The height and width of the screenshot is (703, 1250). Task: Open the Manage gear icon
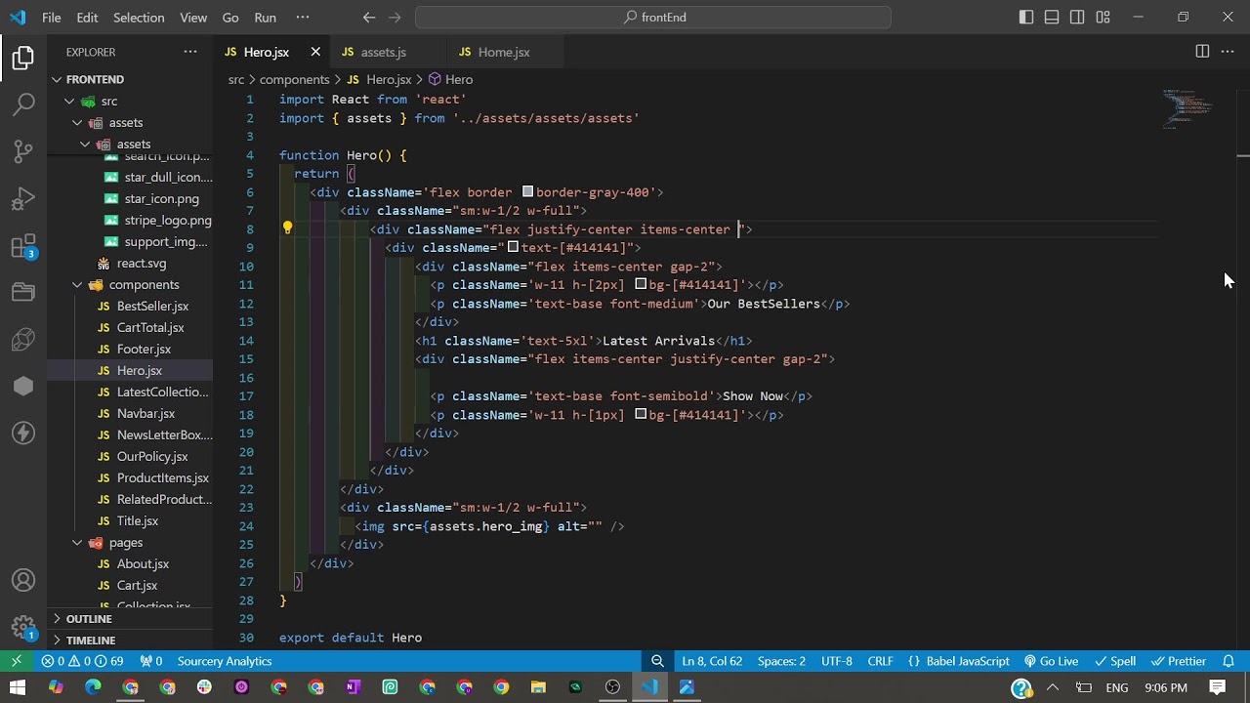coord(23,627)
